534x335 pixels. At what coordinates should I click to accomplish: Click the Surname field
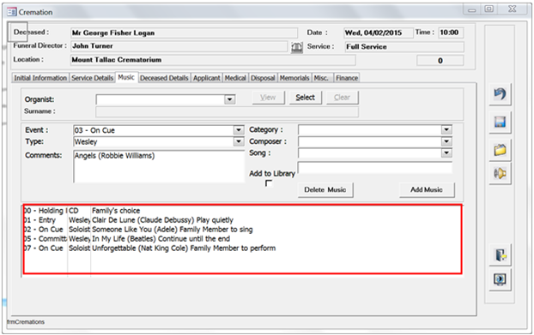point(227,111)
